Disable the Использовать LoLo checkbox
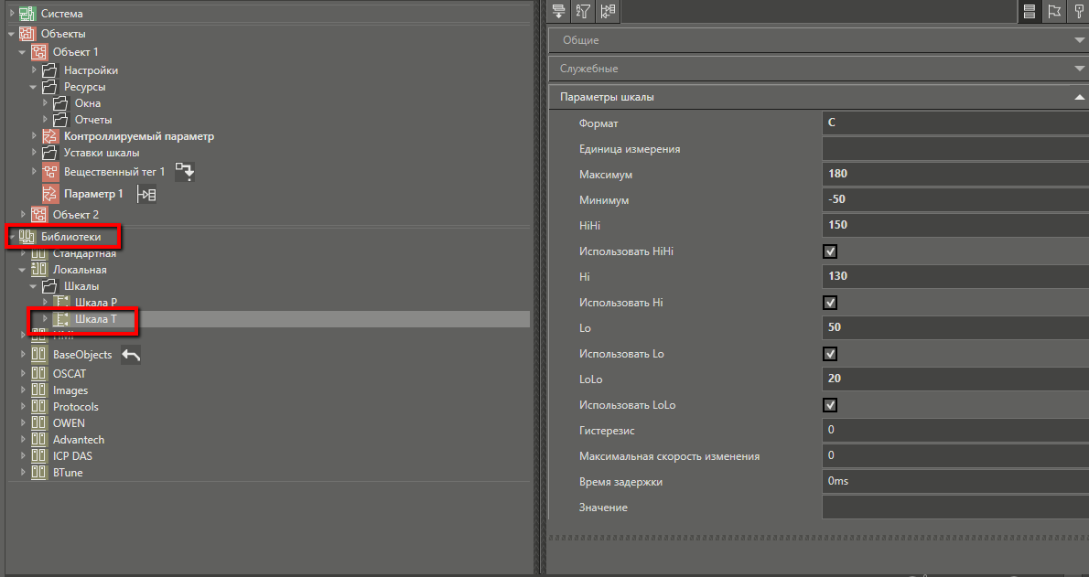The height and width of the screenshot is (577, 1089). click(831, 405)
